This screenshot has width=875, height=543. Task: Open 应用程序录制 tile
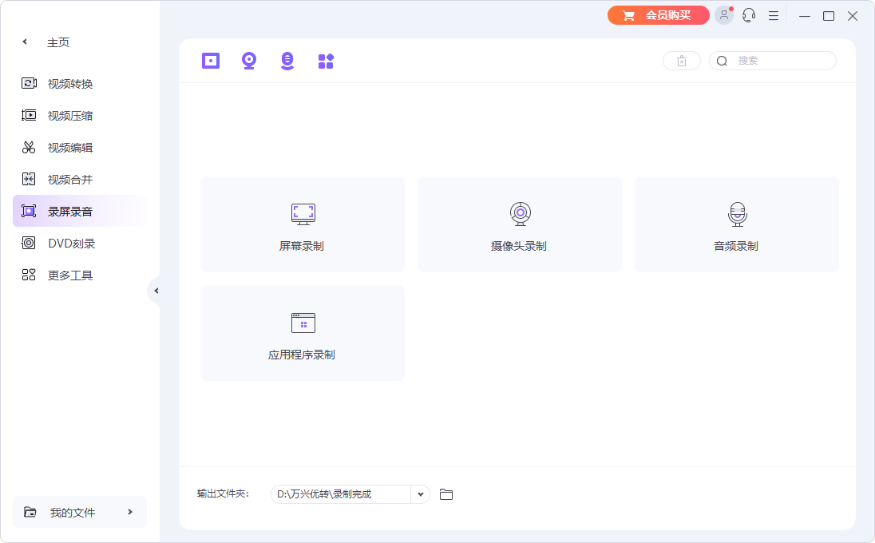(302, 333)
